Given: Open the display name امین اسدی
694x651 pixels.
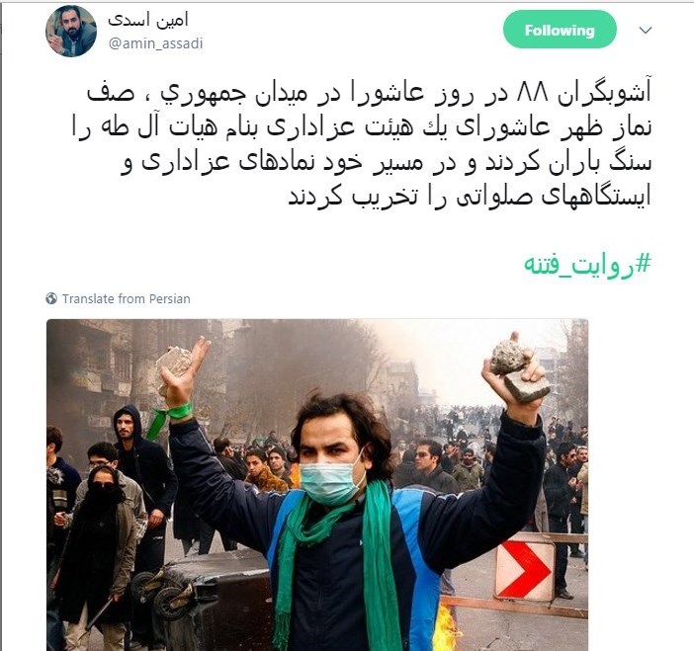Looking at the screenshot, I should coord(148,19).
